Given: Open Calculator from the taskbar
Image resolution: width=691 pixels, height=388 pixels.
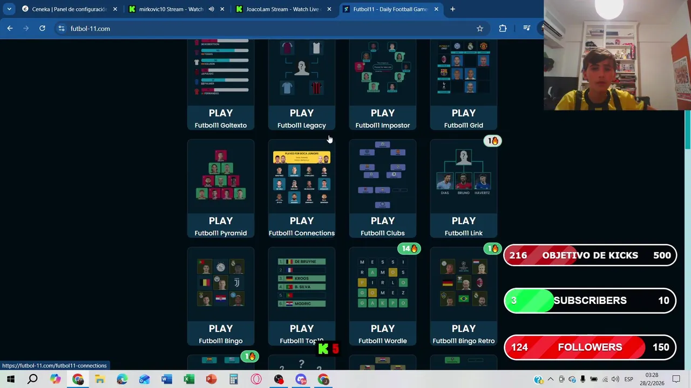Looking at the screenshot, I should click(234, 379).
